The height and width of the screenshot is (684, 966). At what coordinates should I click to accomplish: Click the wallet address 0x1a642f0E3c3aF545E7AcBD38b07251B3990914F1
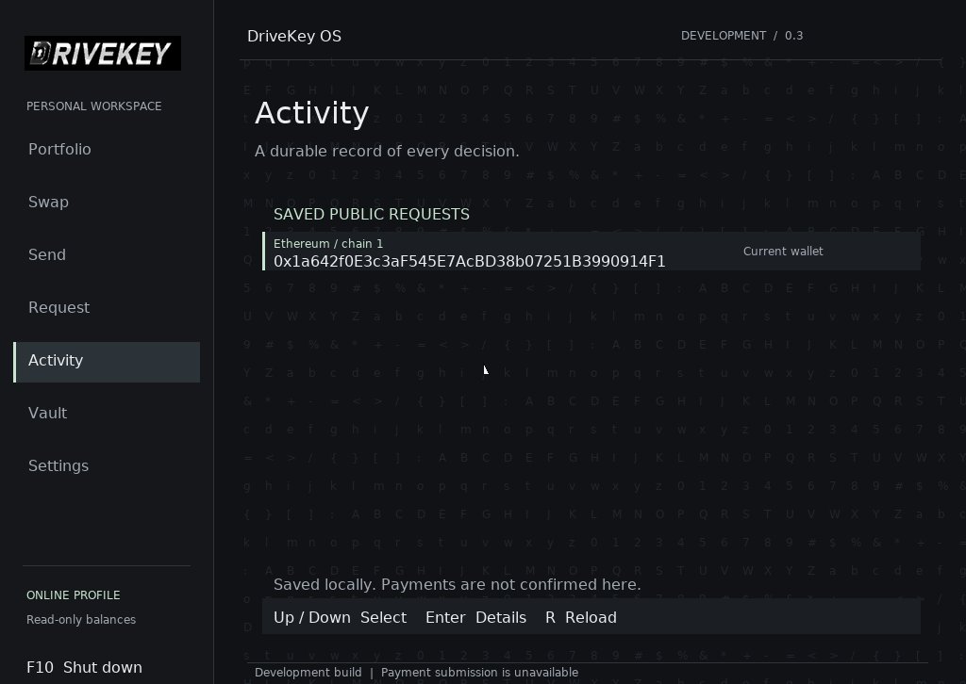pyautogui.click(x=470, y=261)
